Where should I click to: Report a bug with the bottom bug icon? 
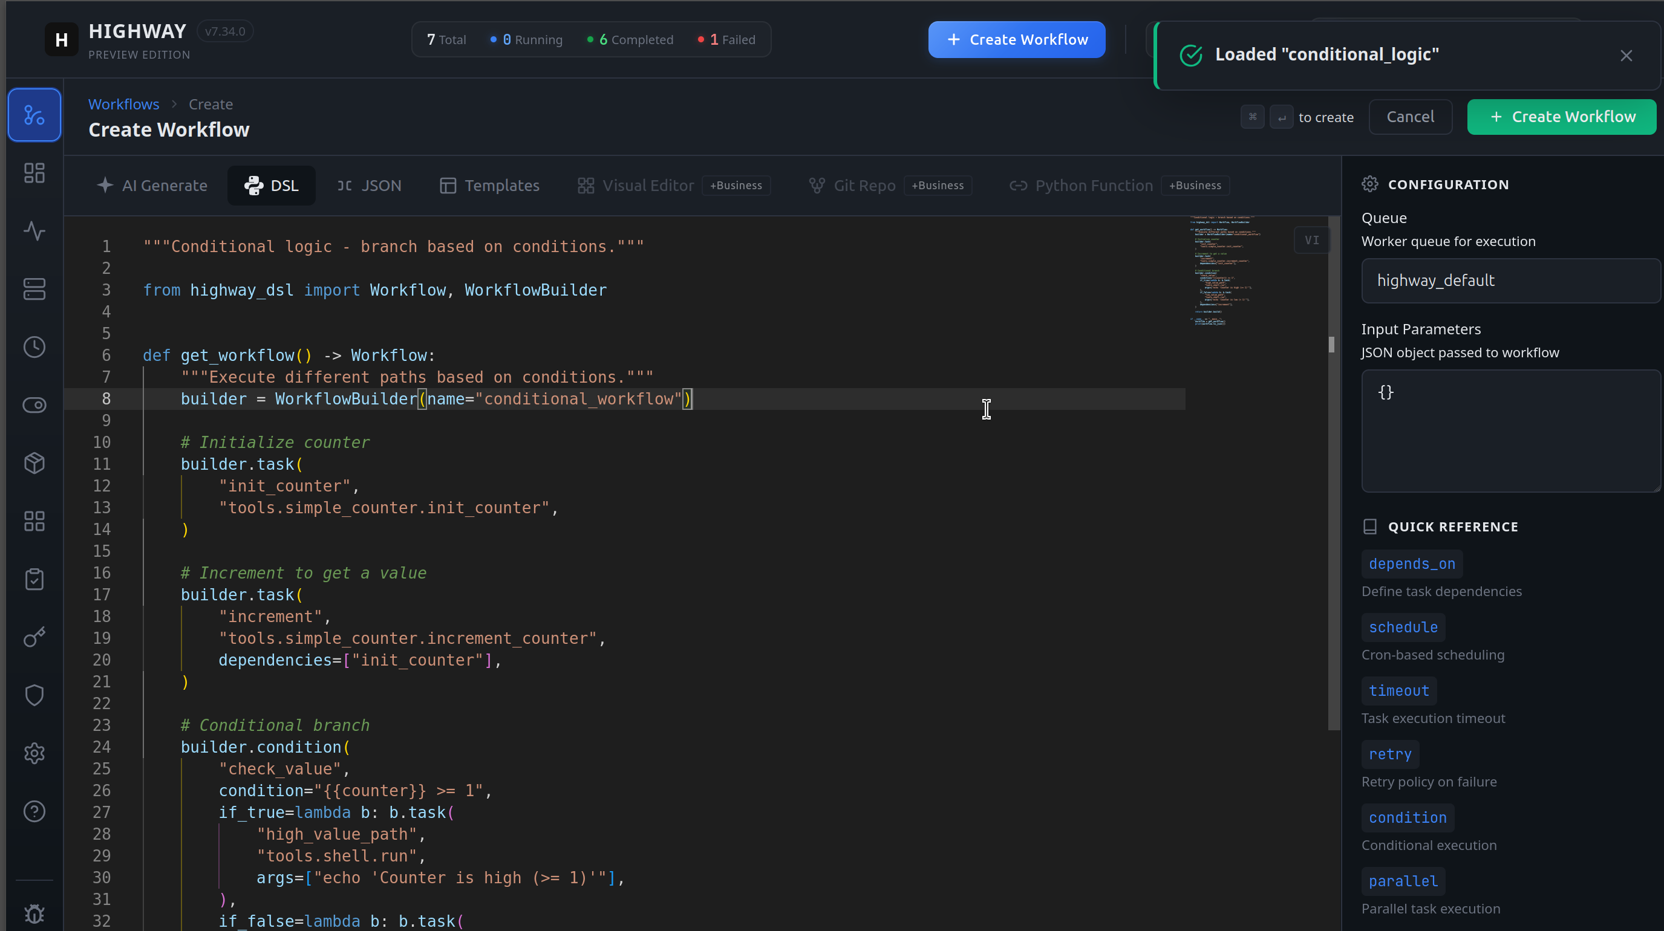[34, 913]
